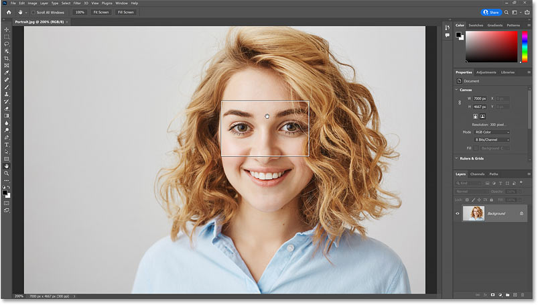Screen dimensions: 538x305
Task: Toggle the type layer filter icon
Action: tap(500, 184)
